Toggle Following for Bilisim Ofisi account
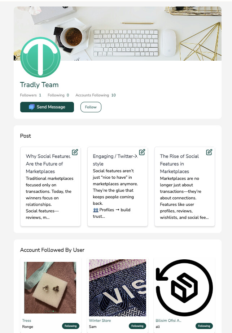 click(x=204, y=326)
